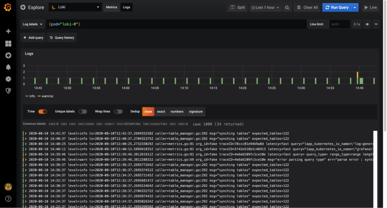387x208 pixels.
Task: Enable the Unique labels switch
Action: (82, 111)
